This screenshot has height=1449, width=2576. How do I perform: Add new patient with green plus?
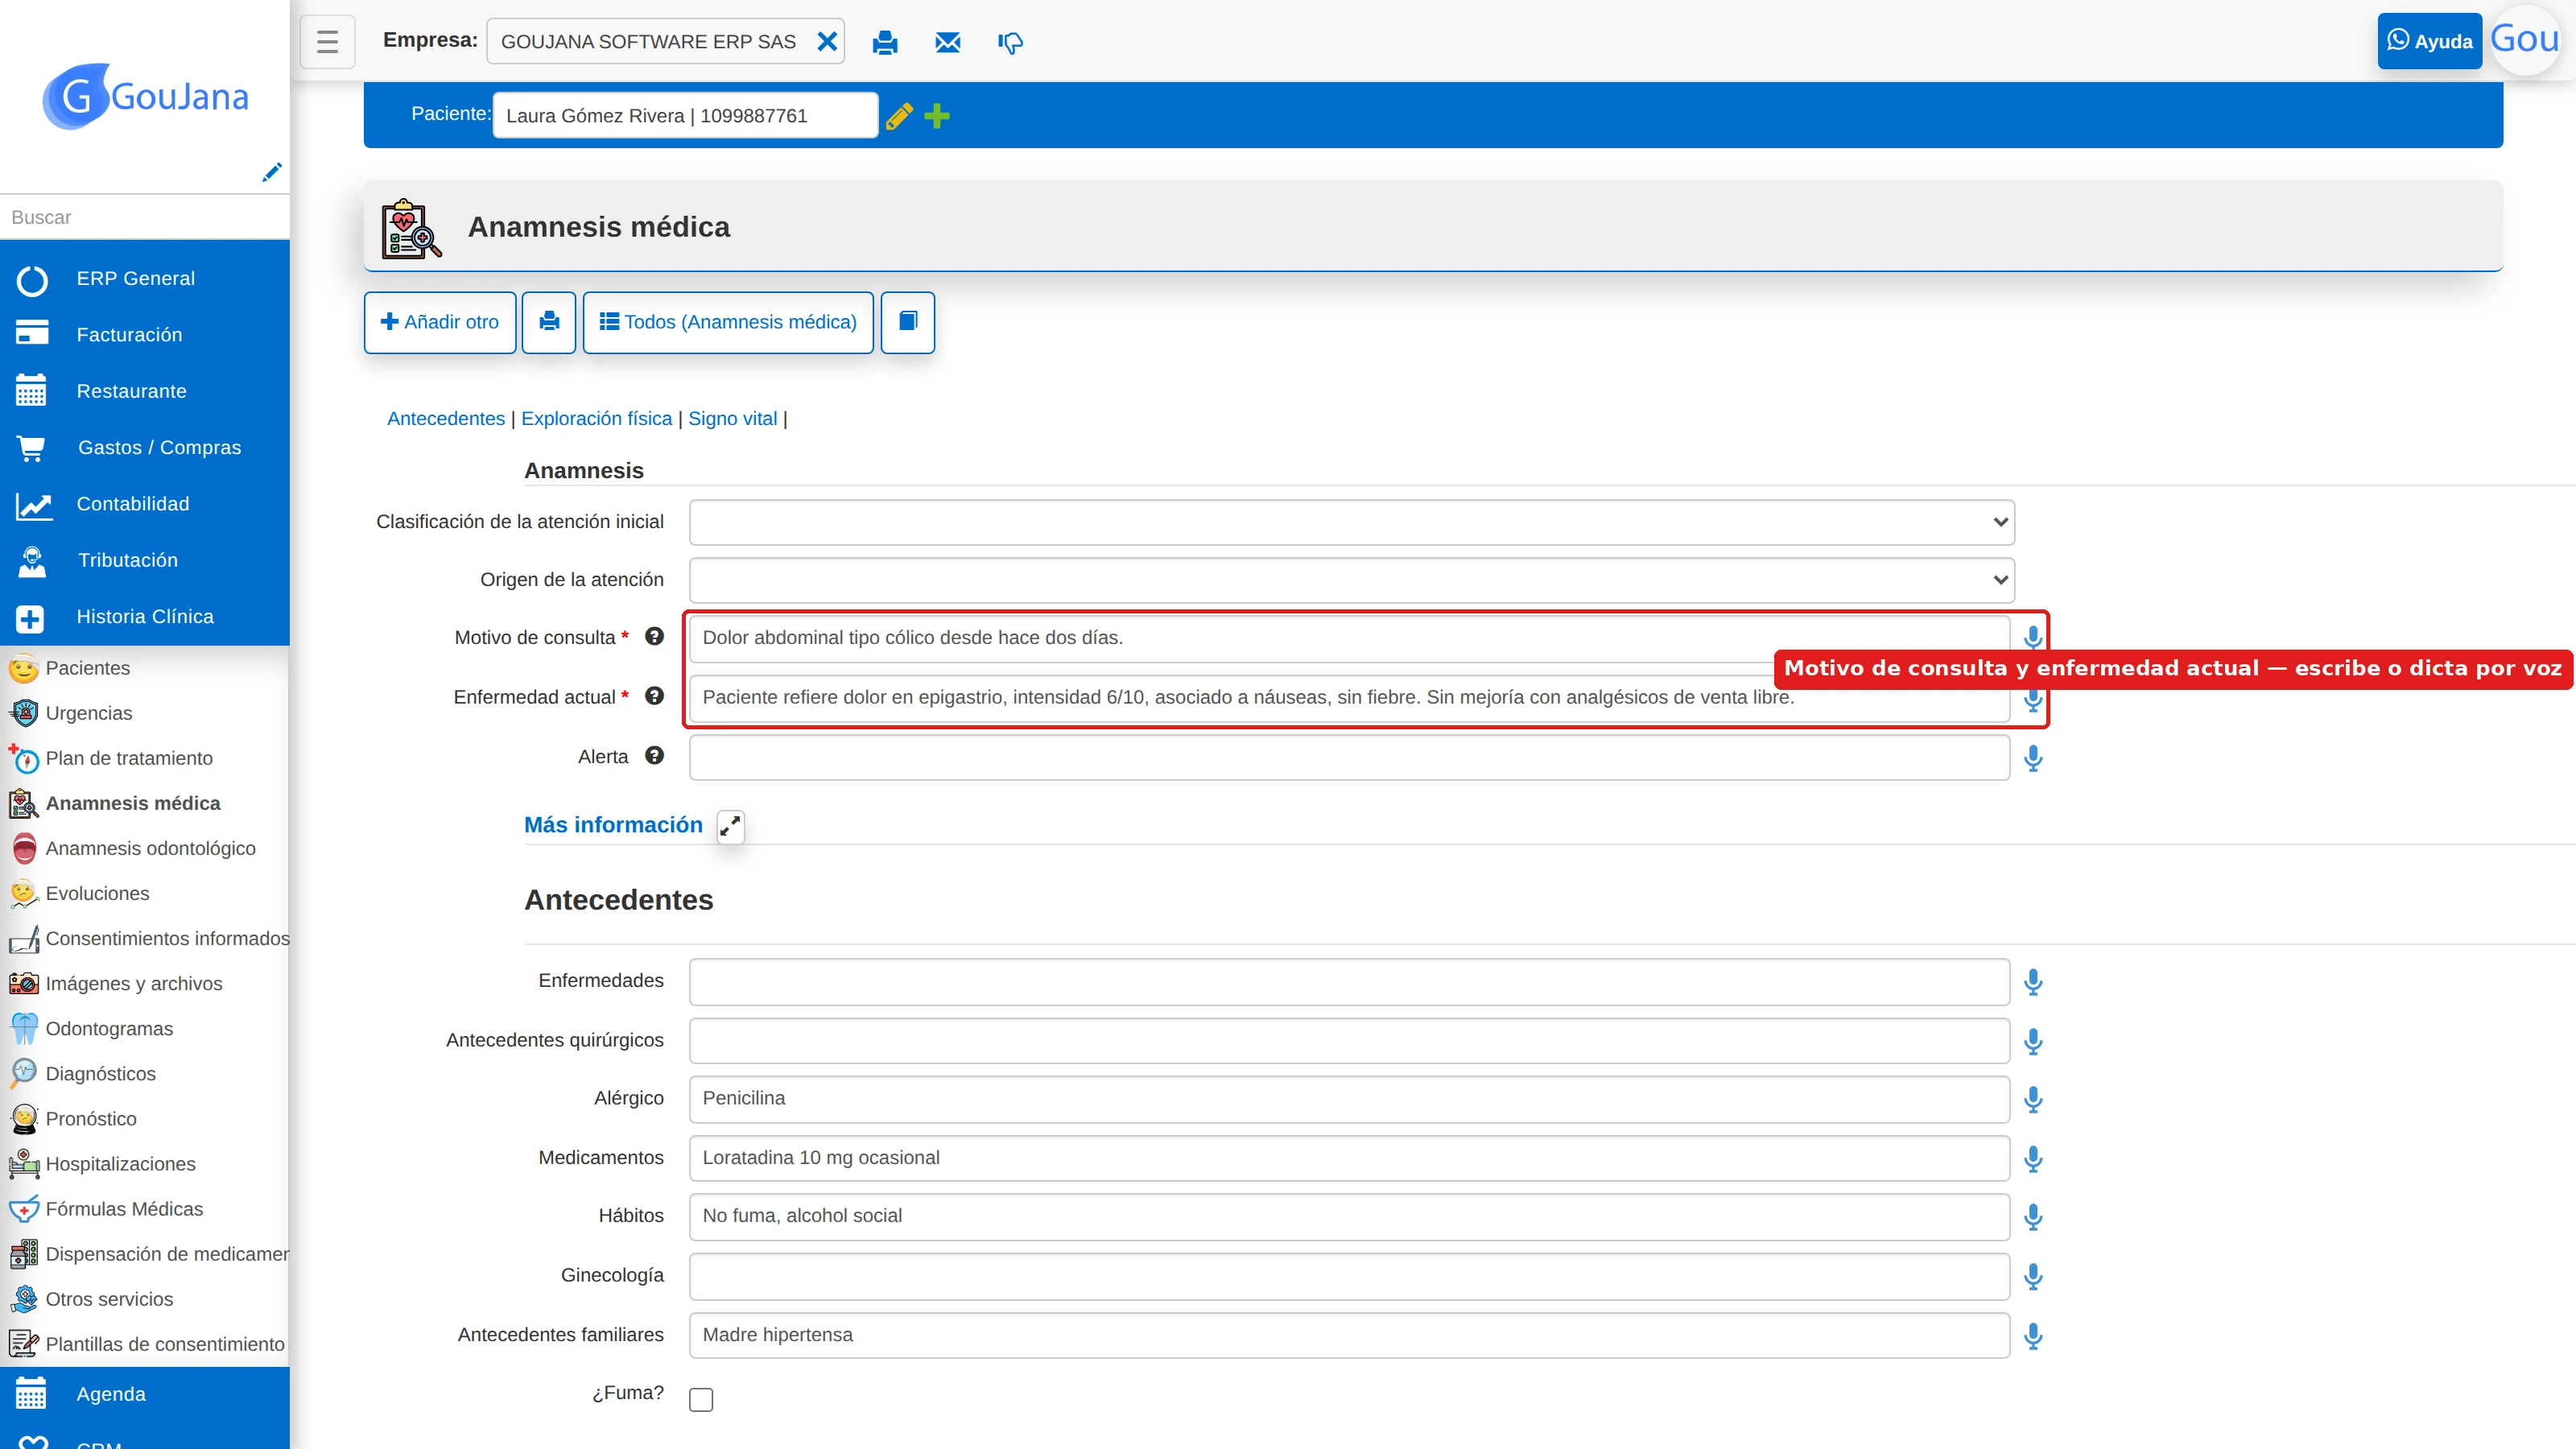(936, 116)
